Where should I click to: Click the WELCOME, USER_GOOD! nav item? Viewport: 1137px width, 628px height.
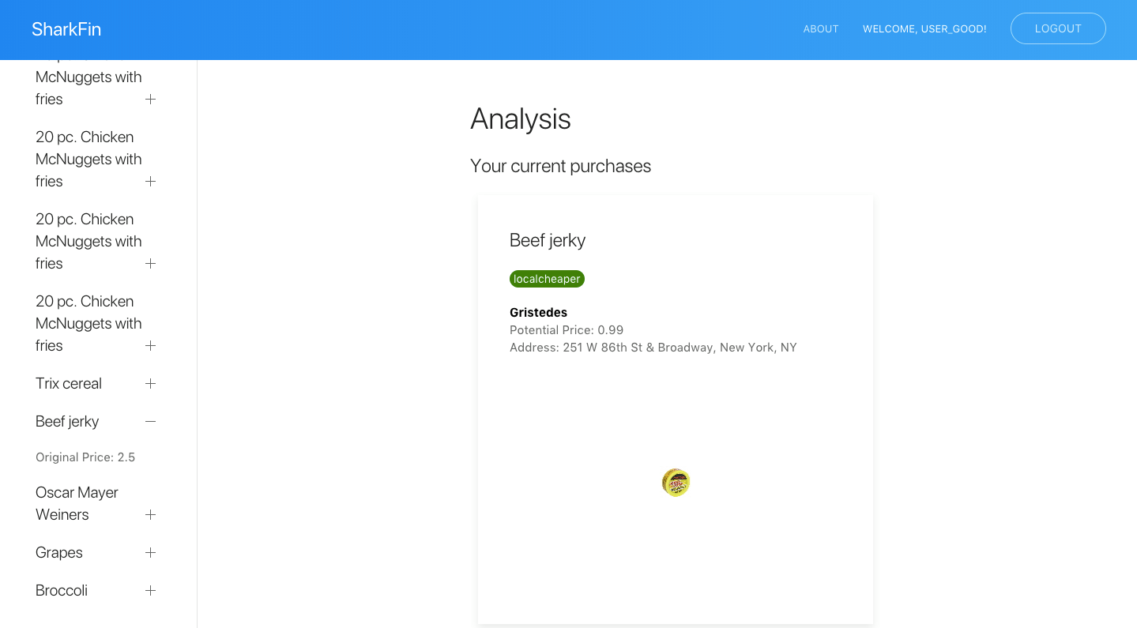924,29
